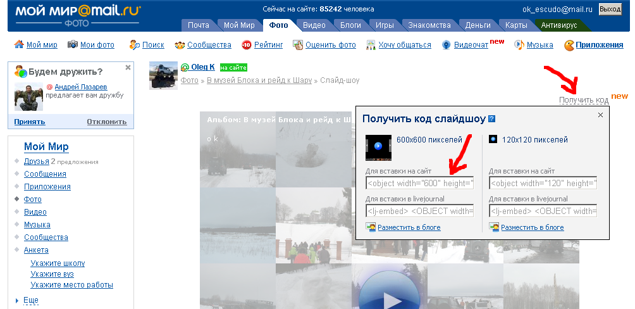Click the Приложения pacman icon

tap(569, 45)
